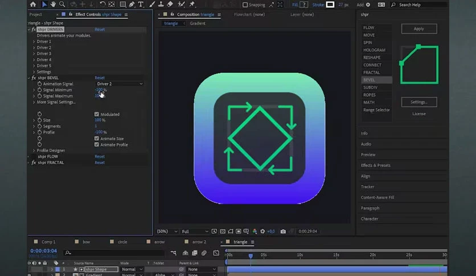This screenshot has width=476, height=276.
Task: Click the timeline layer search field
Action: (x=114, y=253)
